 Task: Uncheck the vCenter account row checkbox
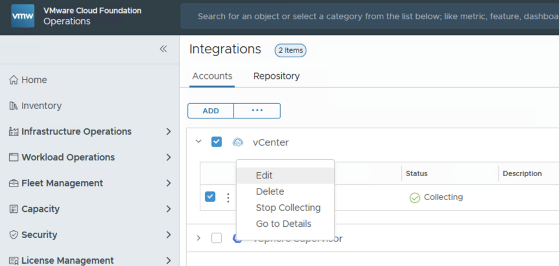210,197
